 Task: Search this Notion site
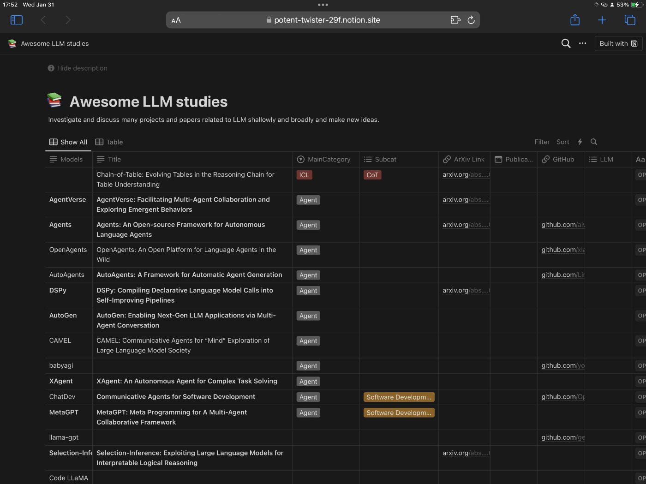click(x=566, y=43)
